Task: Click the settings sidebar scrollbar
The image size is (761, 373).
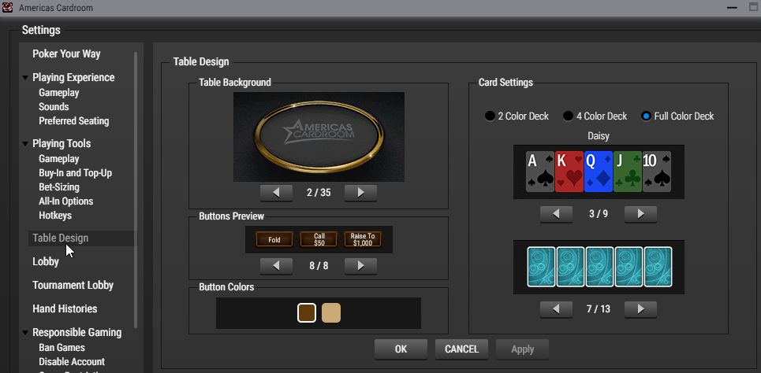Action: pyautogui.click(x=136, y=190)
